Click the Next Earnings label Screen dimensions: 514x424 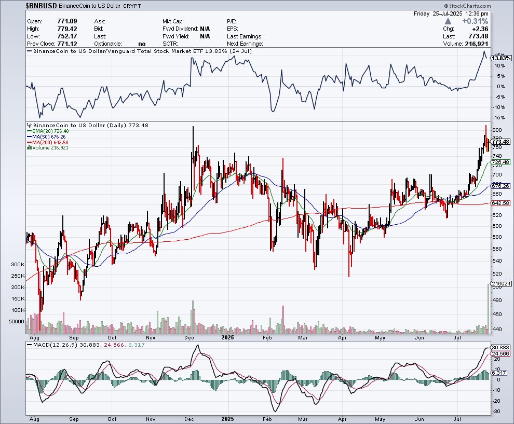pyautogui.click(x=245, y=44)
